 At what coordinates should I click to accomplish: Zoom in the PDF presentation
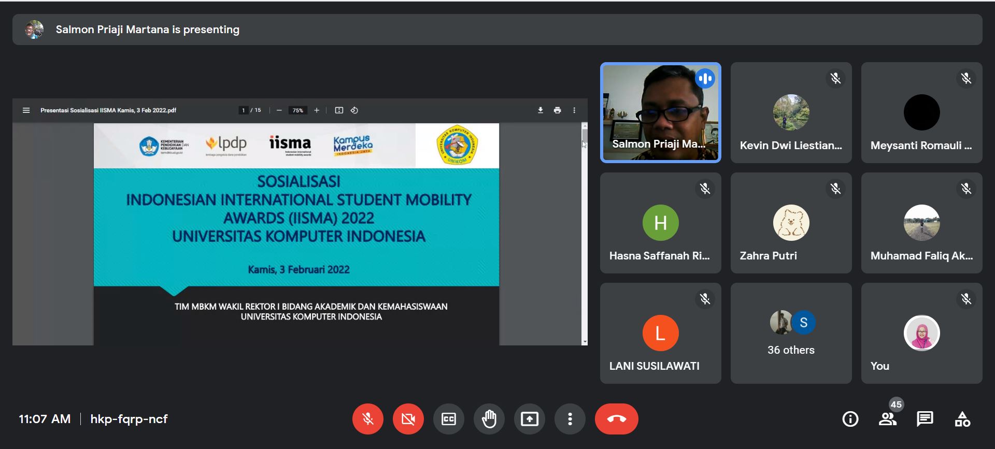pos(317,110)
